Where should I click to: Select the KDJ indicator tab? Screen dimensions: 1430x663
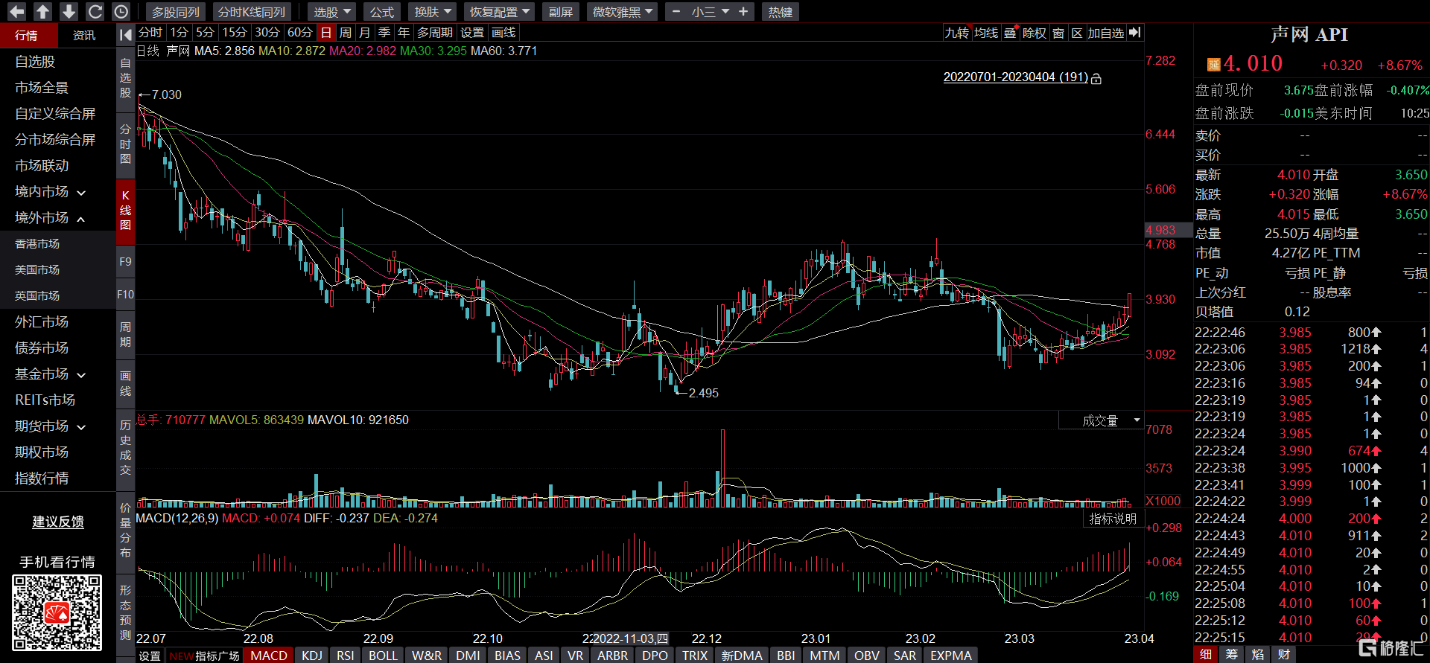[312, 655]
